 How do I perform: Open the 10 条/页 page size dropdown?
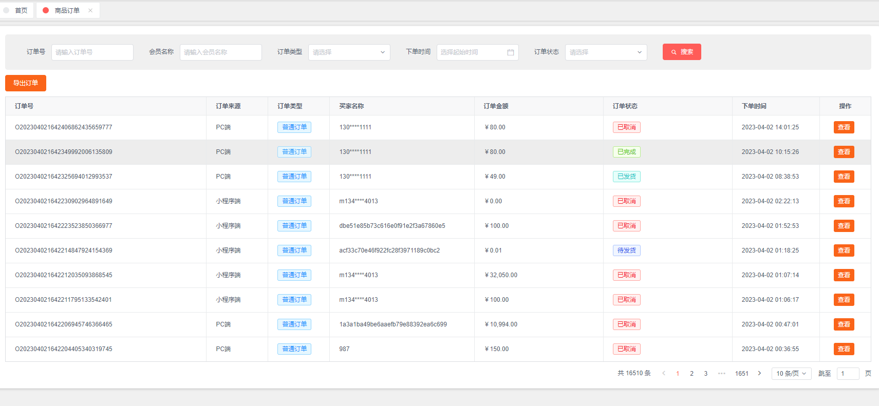[x=791, y=374]
